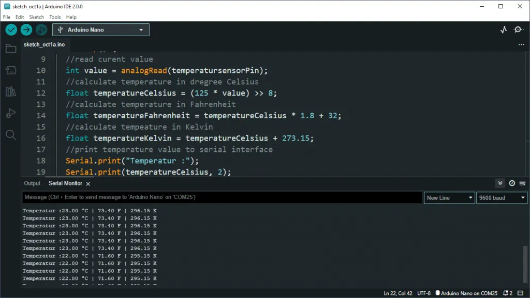This screenshot has height=298, width=530.
Task: Open the Search icon in sidebar
Action: coord(10,135)
